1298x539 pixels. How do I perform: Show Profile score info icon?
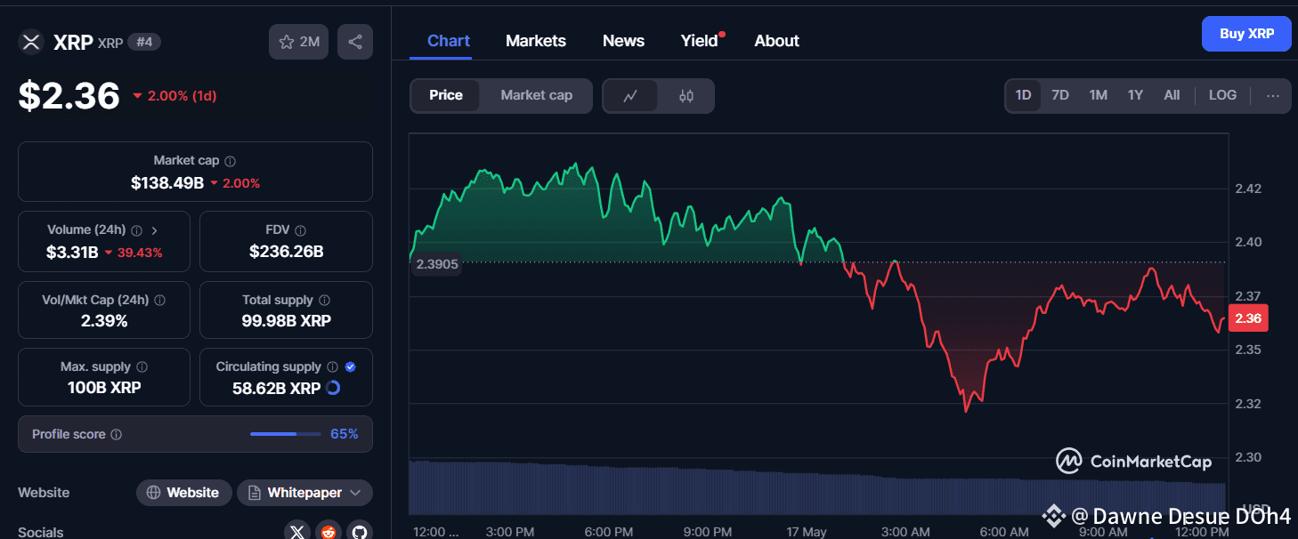click(116, 435)
